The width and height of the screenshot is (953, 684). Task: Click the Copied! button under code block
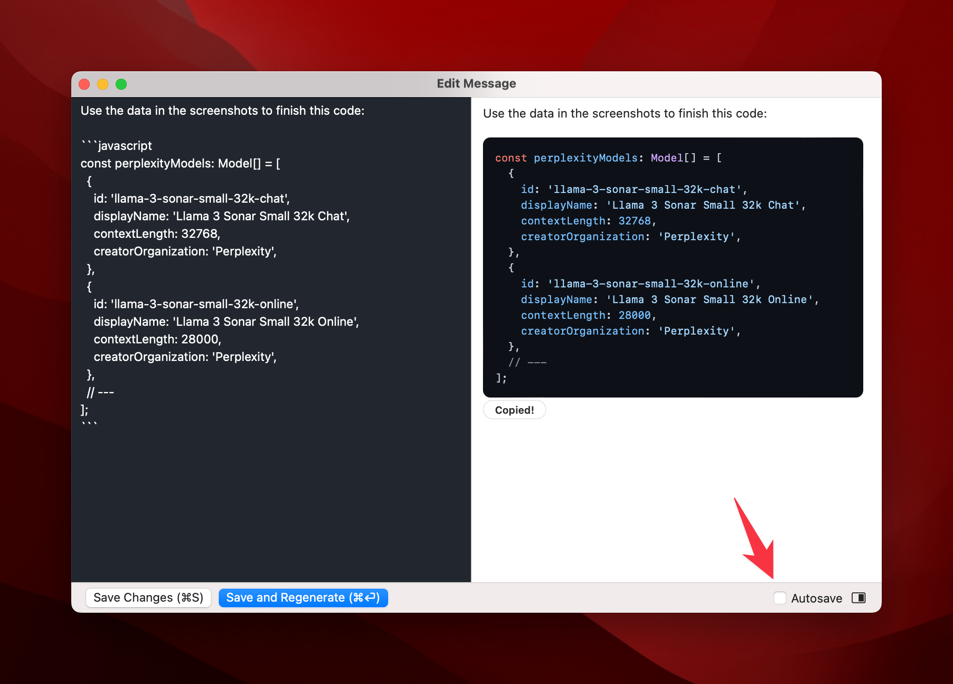tap(514, 410)
